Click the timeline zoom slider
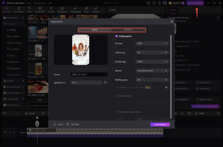Viewport: 223px width, 147px height. click(203, 113)
